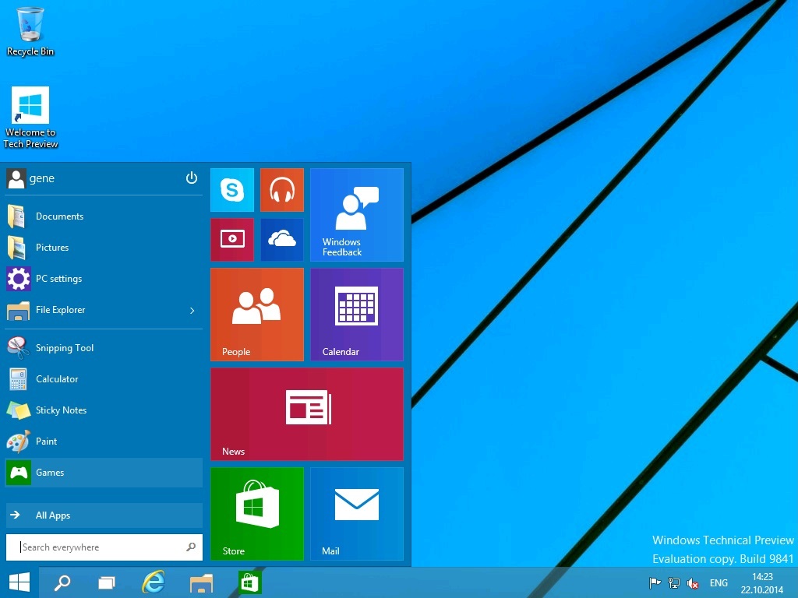Open the Skype tile
The width and height of the screenshot is (798, 598).
point(232,190)
